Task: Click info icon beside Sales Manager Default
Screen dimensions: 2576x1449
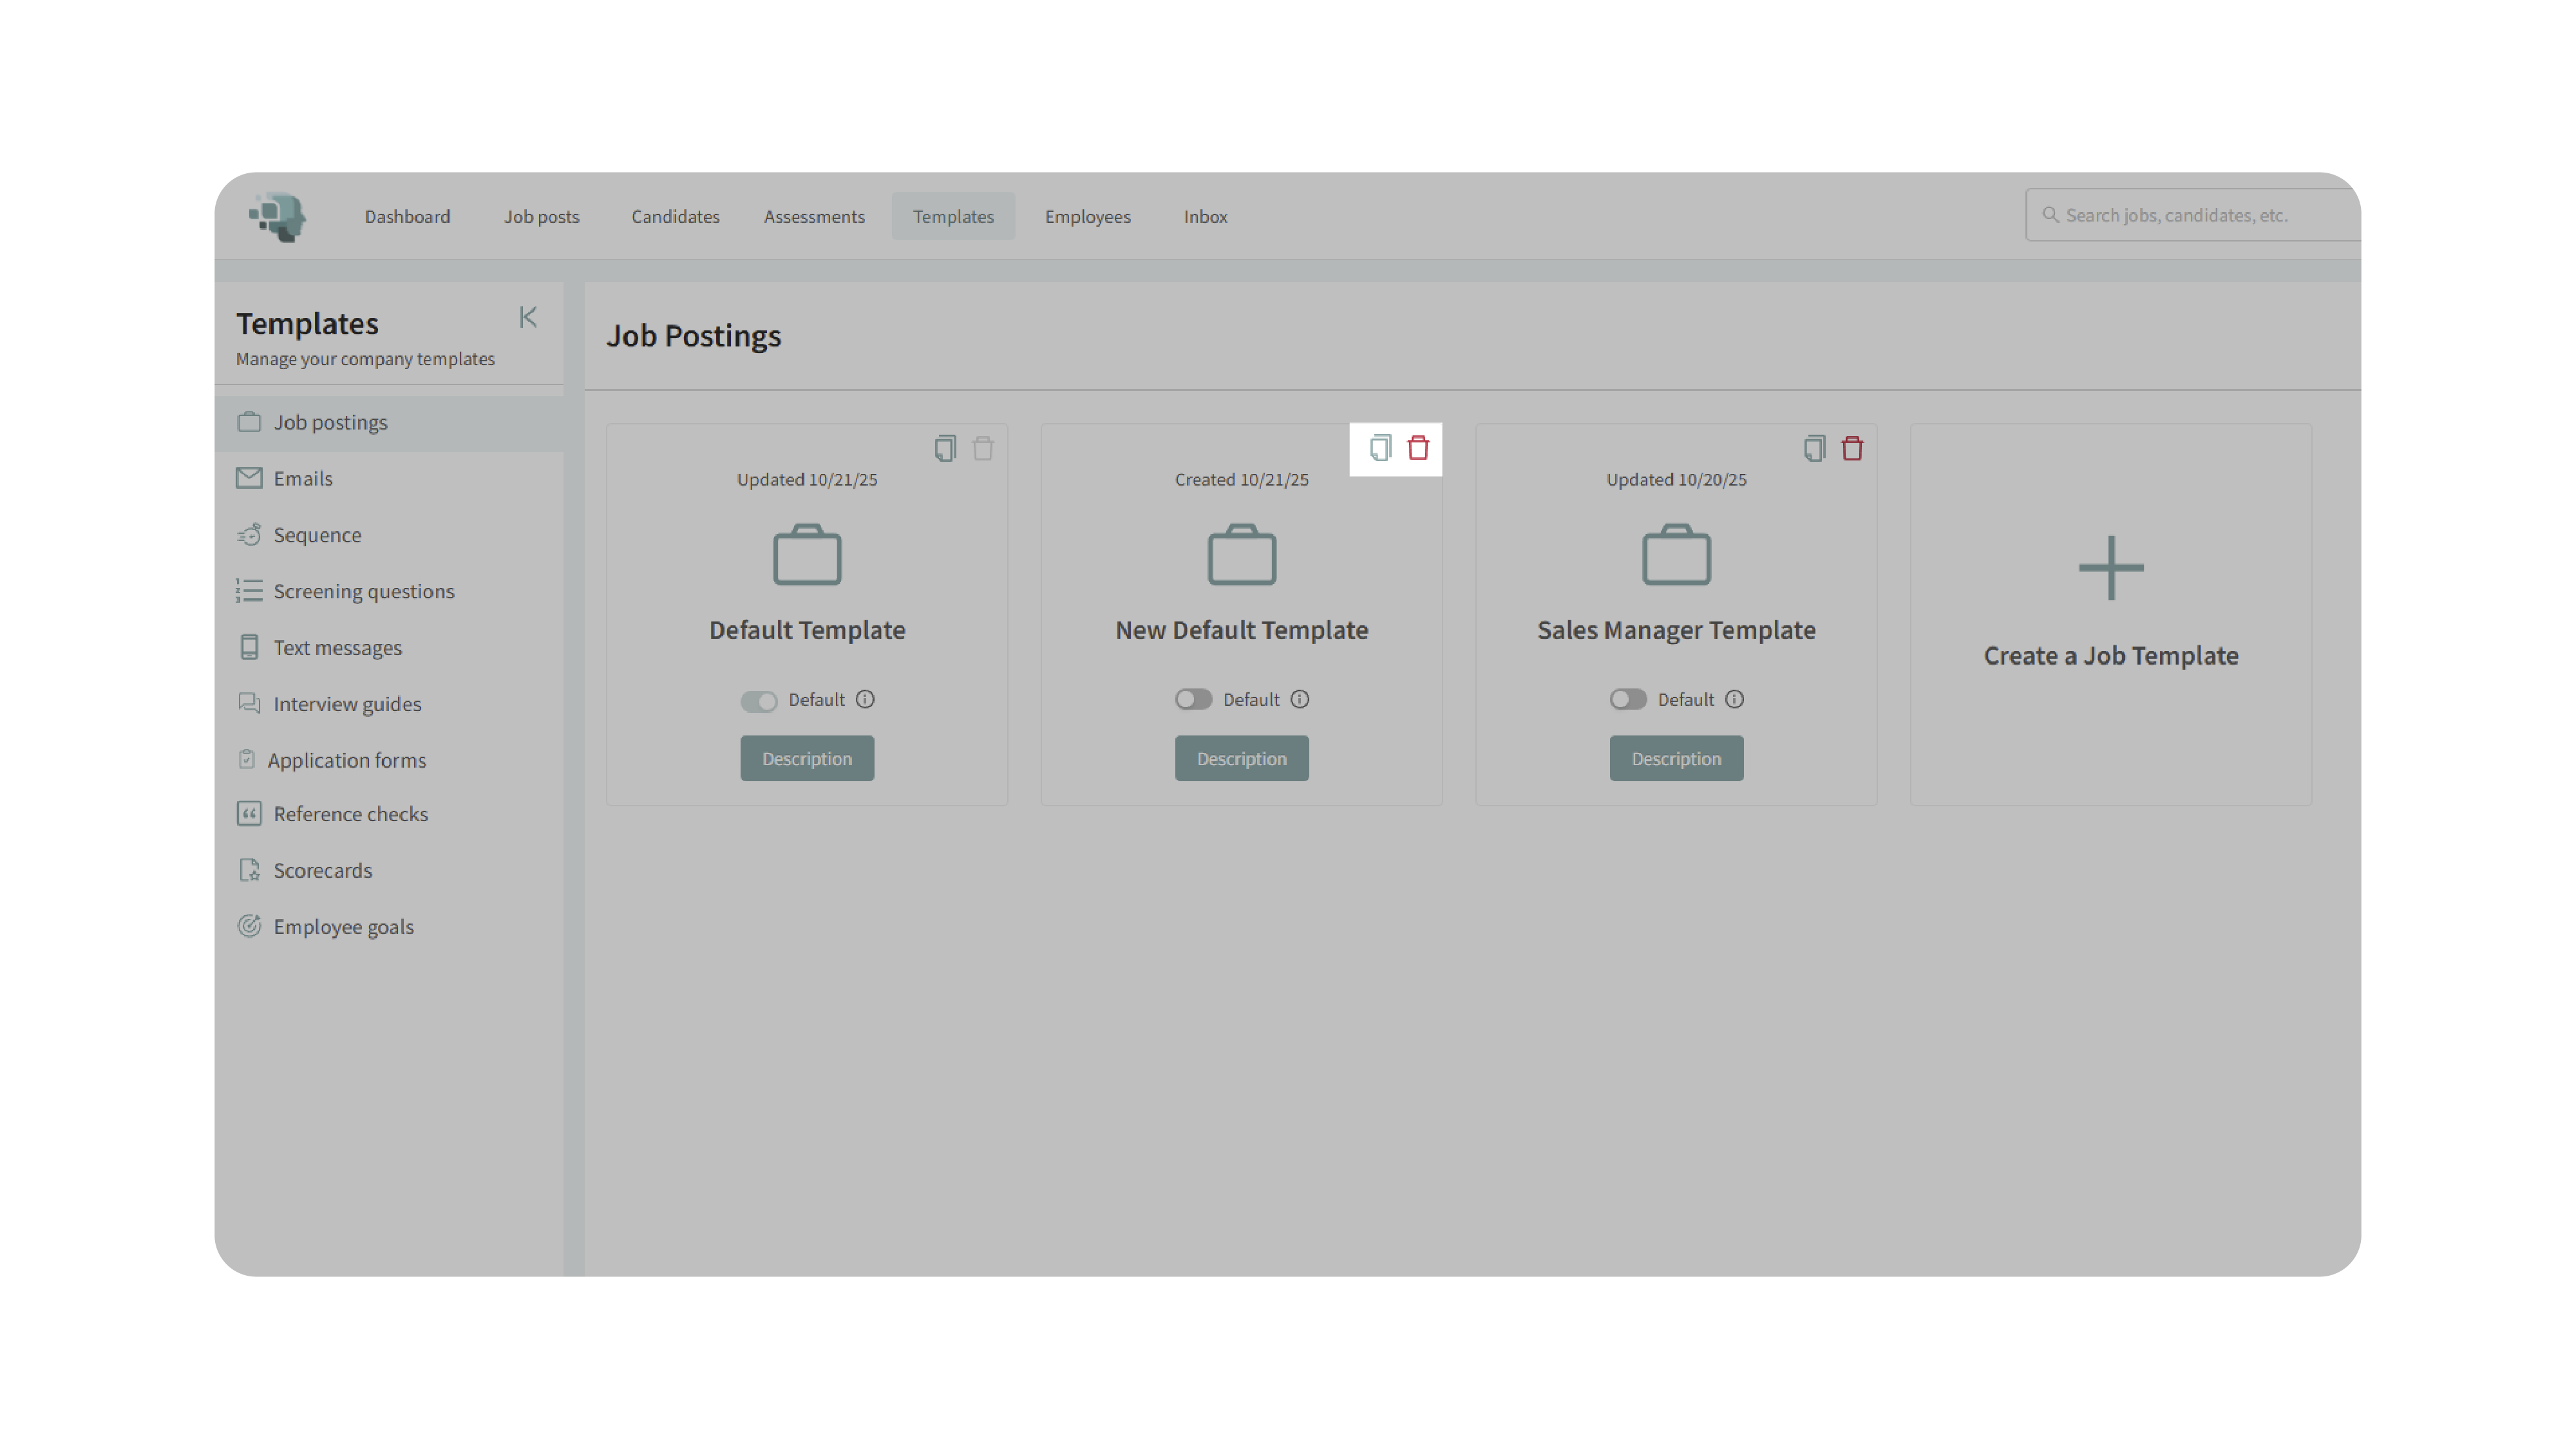Action: [x=1734, y=699]
